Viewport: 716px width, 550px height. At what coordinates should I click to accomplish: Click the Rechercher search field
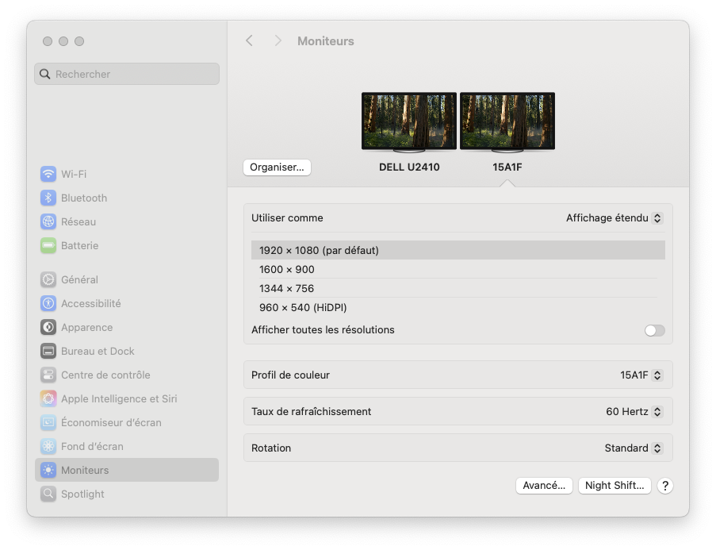click(127, 74)
